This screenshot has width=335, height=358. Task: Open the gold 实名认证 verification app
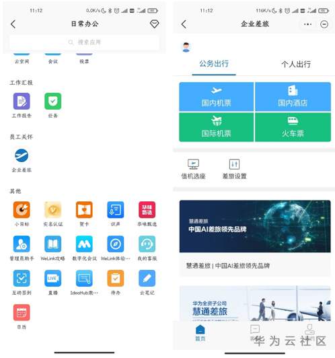pyautogui.click(x=52, y=209)
